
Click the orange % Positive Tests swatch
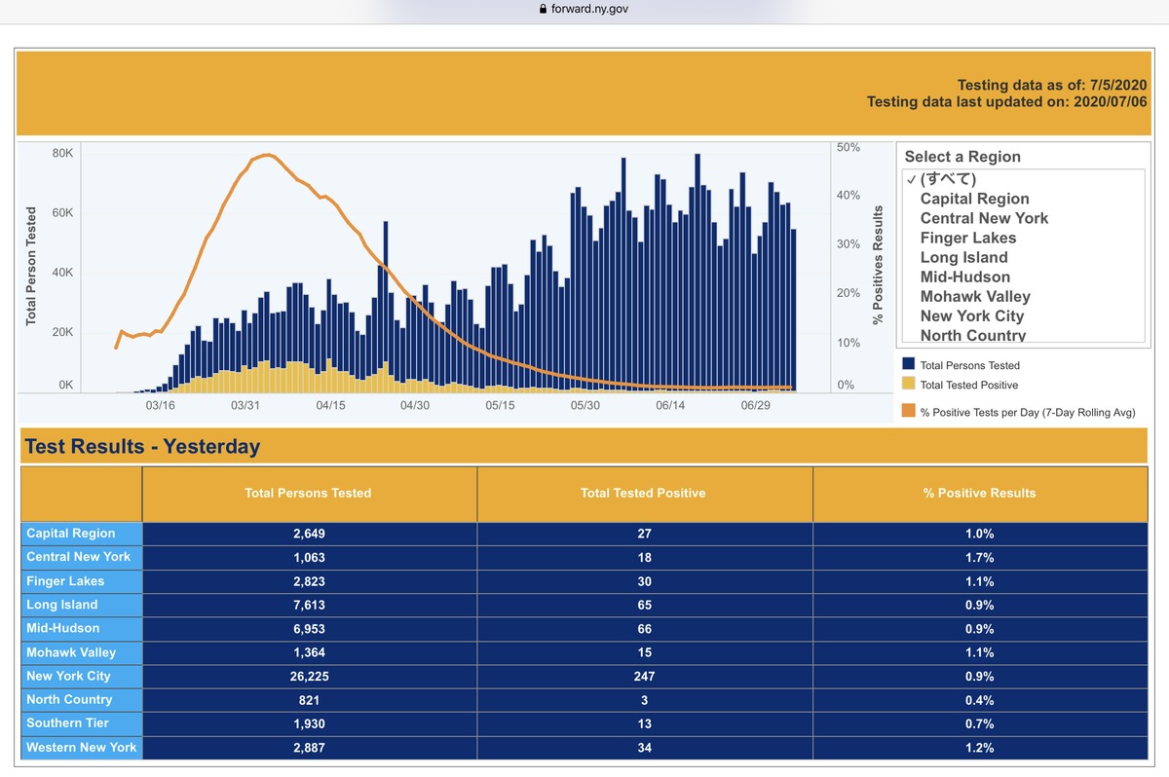pyautogui.click(x=909, y=412)
